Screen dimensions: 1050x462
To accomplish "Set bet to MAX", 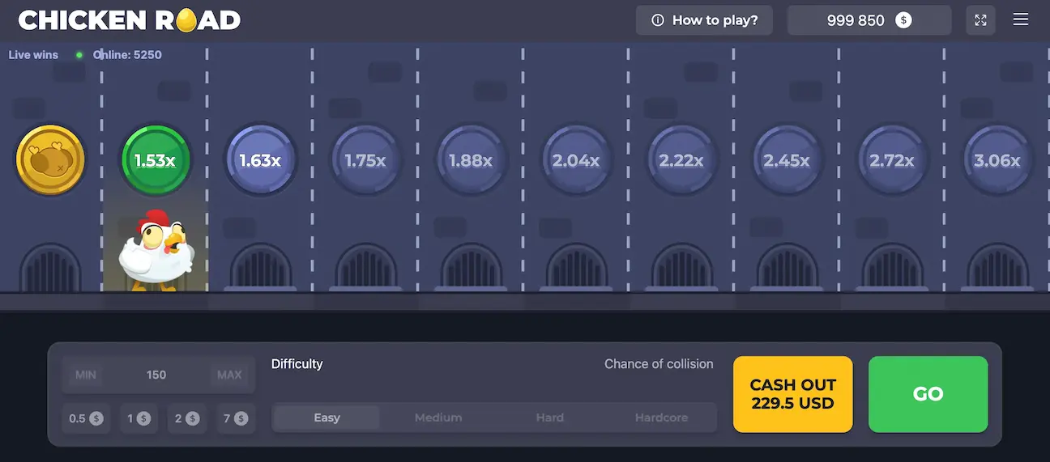I will tap(229, 375).
